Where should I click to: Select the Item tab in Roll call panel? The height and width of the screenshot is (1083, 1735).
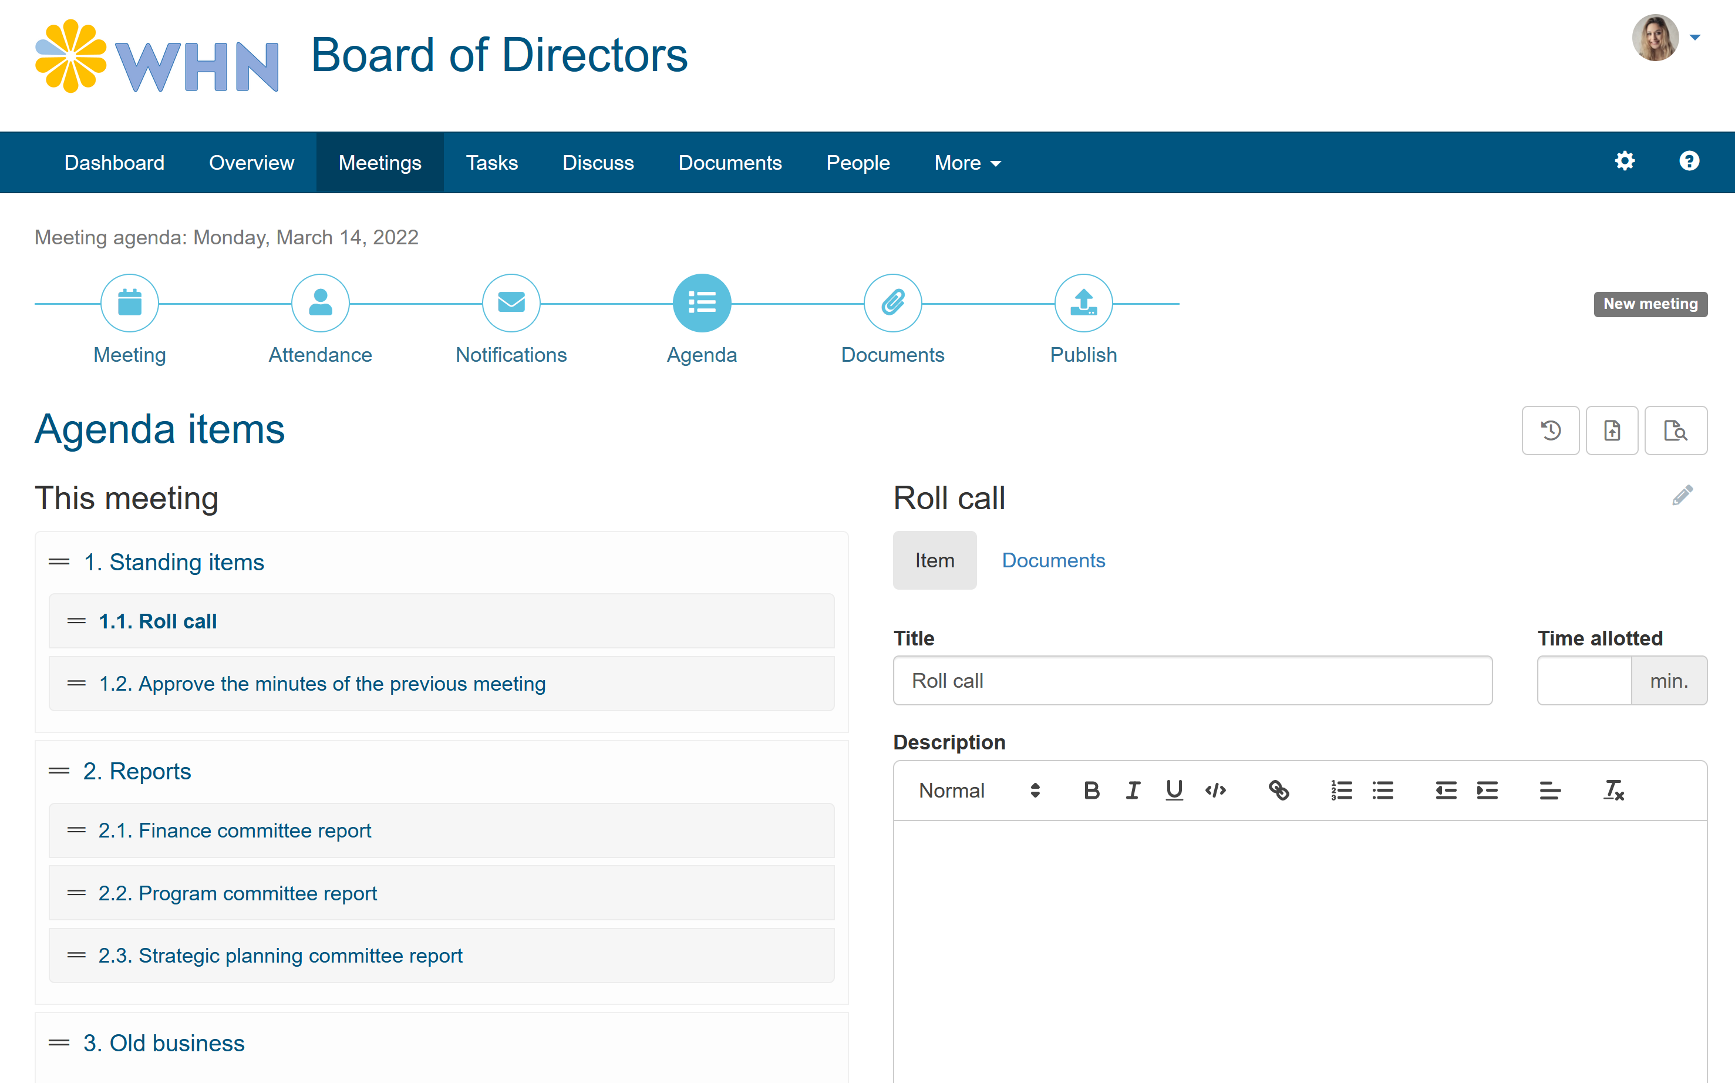[935, 559]
